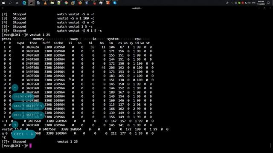Click the 'vmstat -S m 1 100 -d' job entry
This screenshot has height=153, width=273.
[x=76, y=18]
